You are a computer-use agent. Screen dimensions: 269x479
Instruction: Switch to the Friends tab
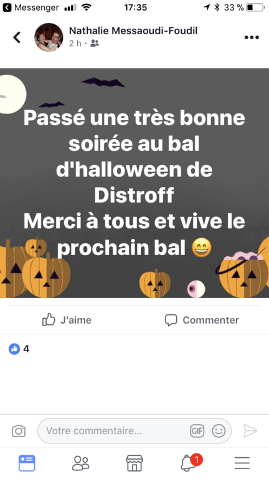click(x=81, y=463)
